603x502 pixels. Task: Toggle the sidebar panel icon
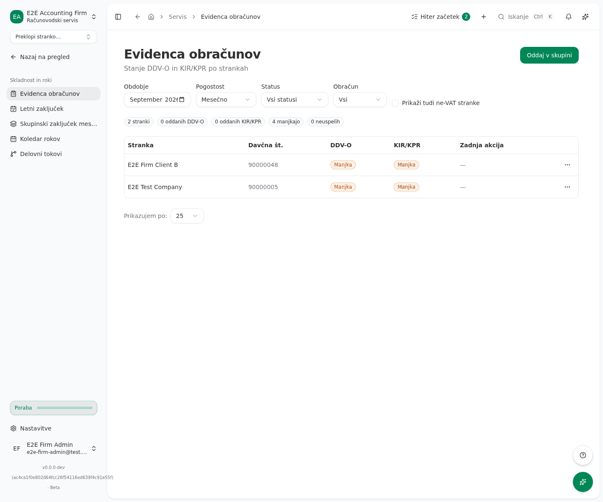(x=118, y=17)
